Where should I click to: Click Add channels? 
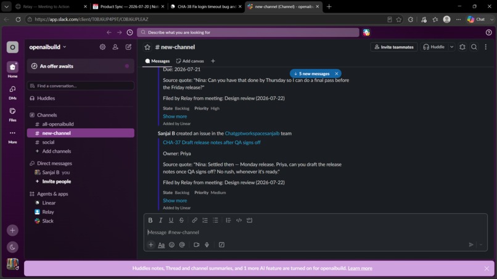[x=81, y=152]
